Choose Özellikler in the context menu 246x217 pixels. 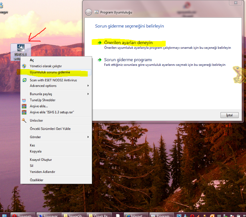pyautogui.click(x=36, y=180)
